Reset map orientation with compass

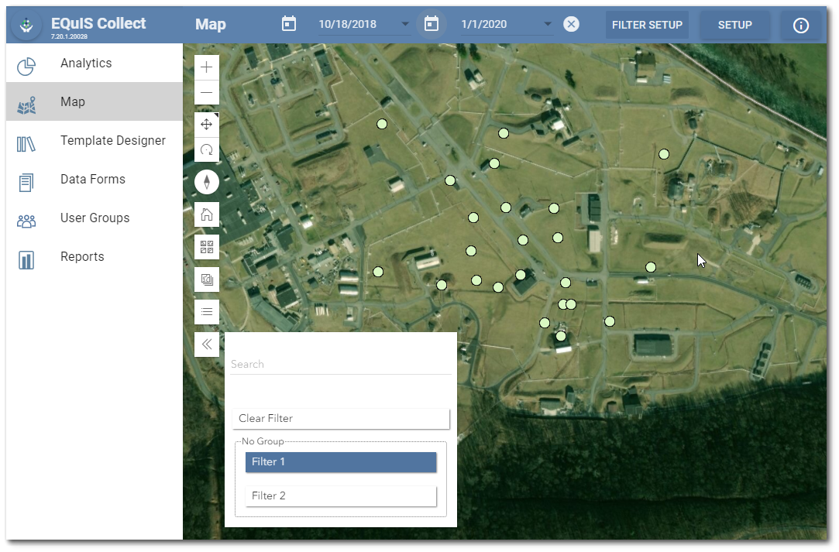point(207,182)
